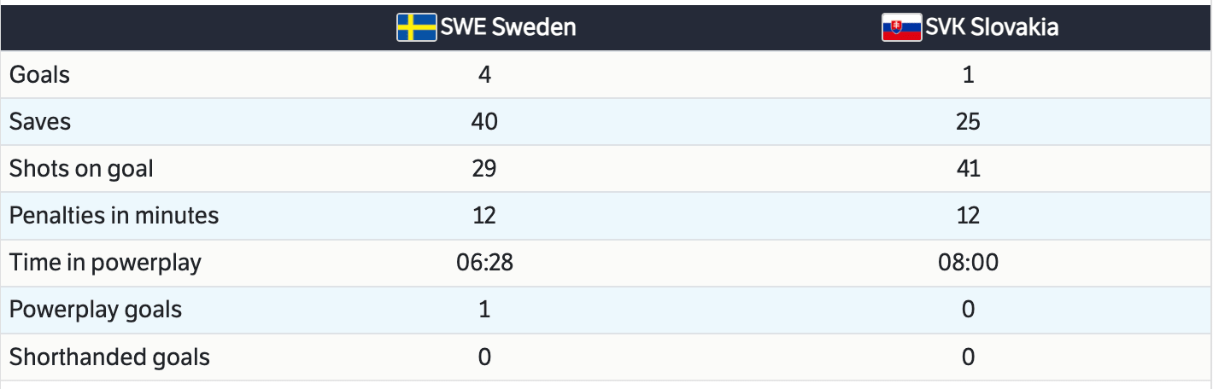The width and height of the screenshot is (1213, 389).
Task: Click Sweden's goals value 4
Action: [x=484, y=74]
